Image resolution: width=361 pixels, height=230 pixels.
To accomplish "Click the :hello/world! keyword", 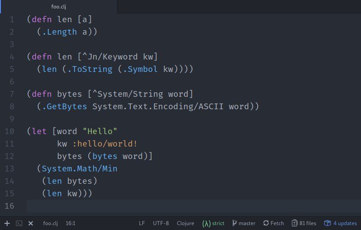I will (x=106, y=144).
